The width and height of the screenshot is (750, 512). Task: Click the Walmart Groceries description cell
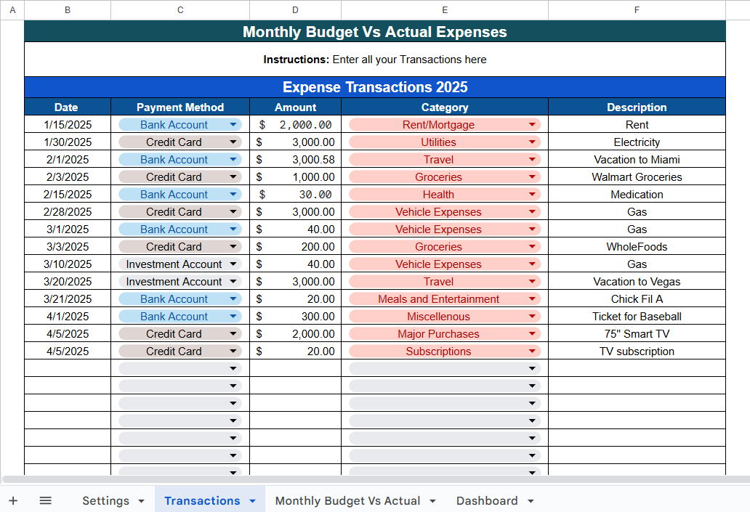click(x=637, y=176)
